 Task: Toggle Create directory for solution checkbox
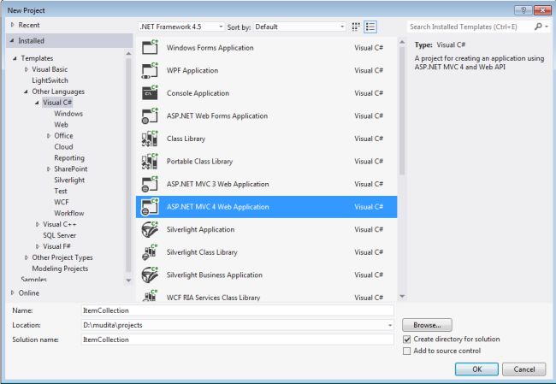pyautogui.click(x=407, y=340)
